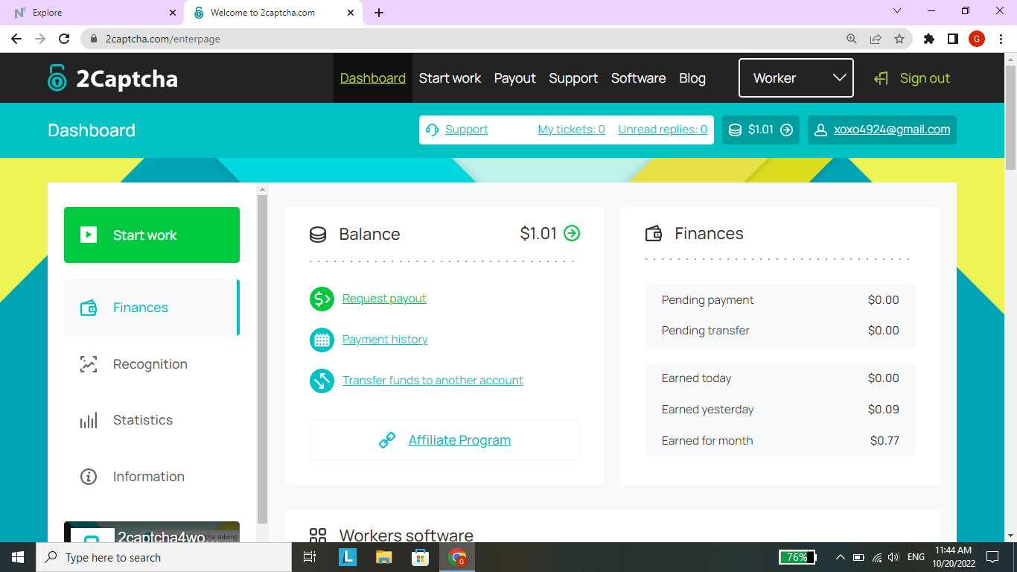Click Transfer funds to another account link
The image size is (1017, 572).
433,381
